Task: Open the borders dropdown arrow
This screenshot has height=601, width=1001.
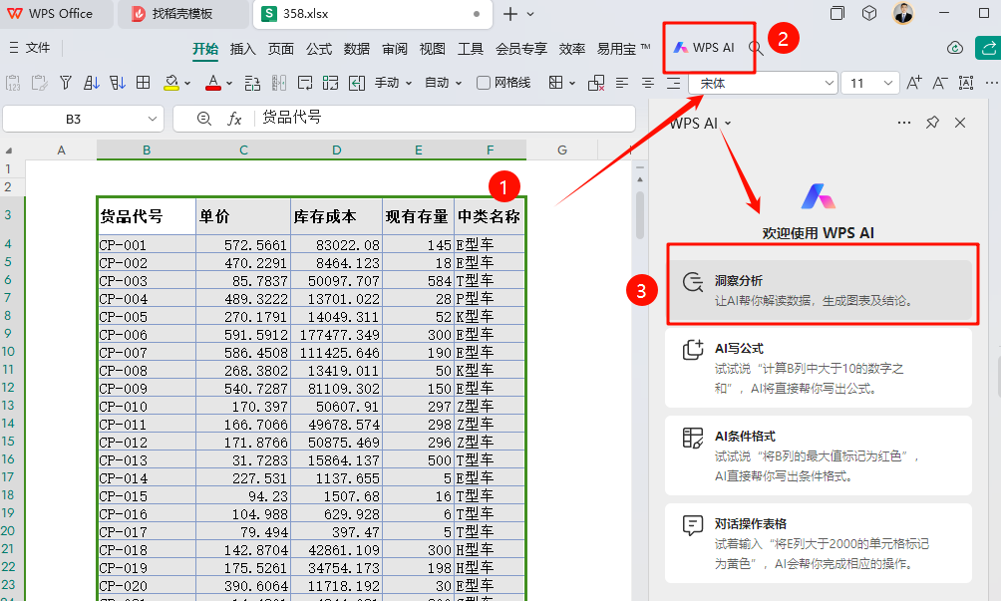Action: tap(572, 83)
